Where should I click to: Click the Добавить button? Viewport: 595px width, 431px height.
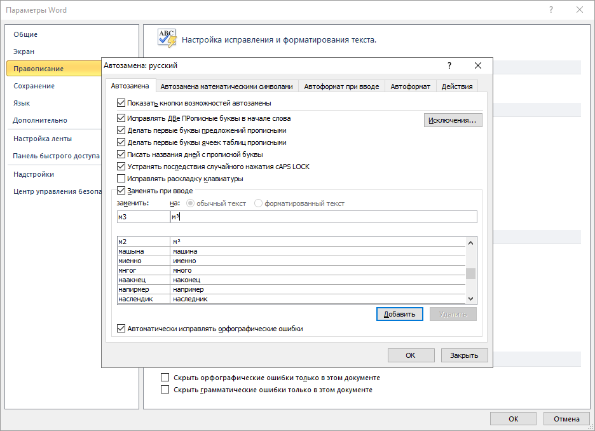[x=400, y=314]
